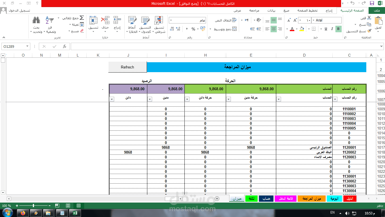Click the Format Painter (نسخ التنسيق) brush icon
385x217 pixels.
tap(369, 31)
